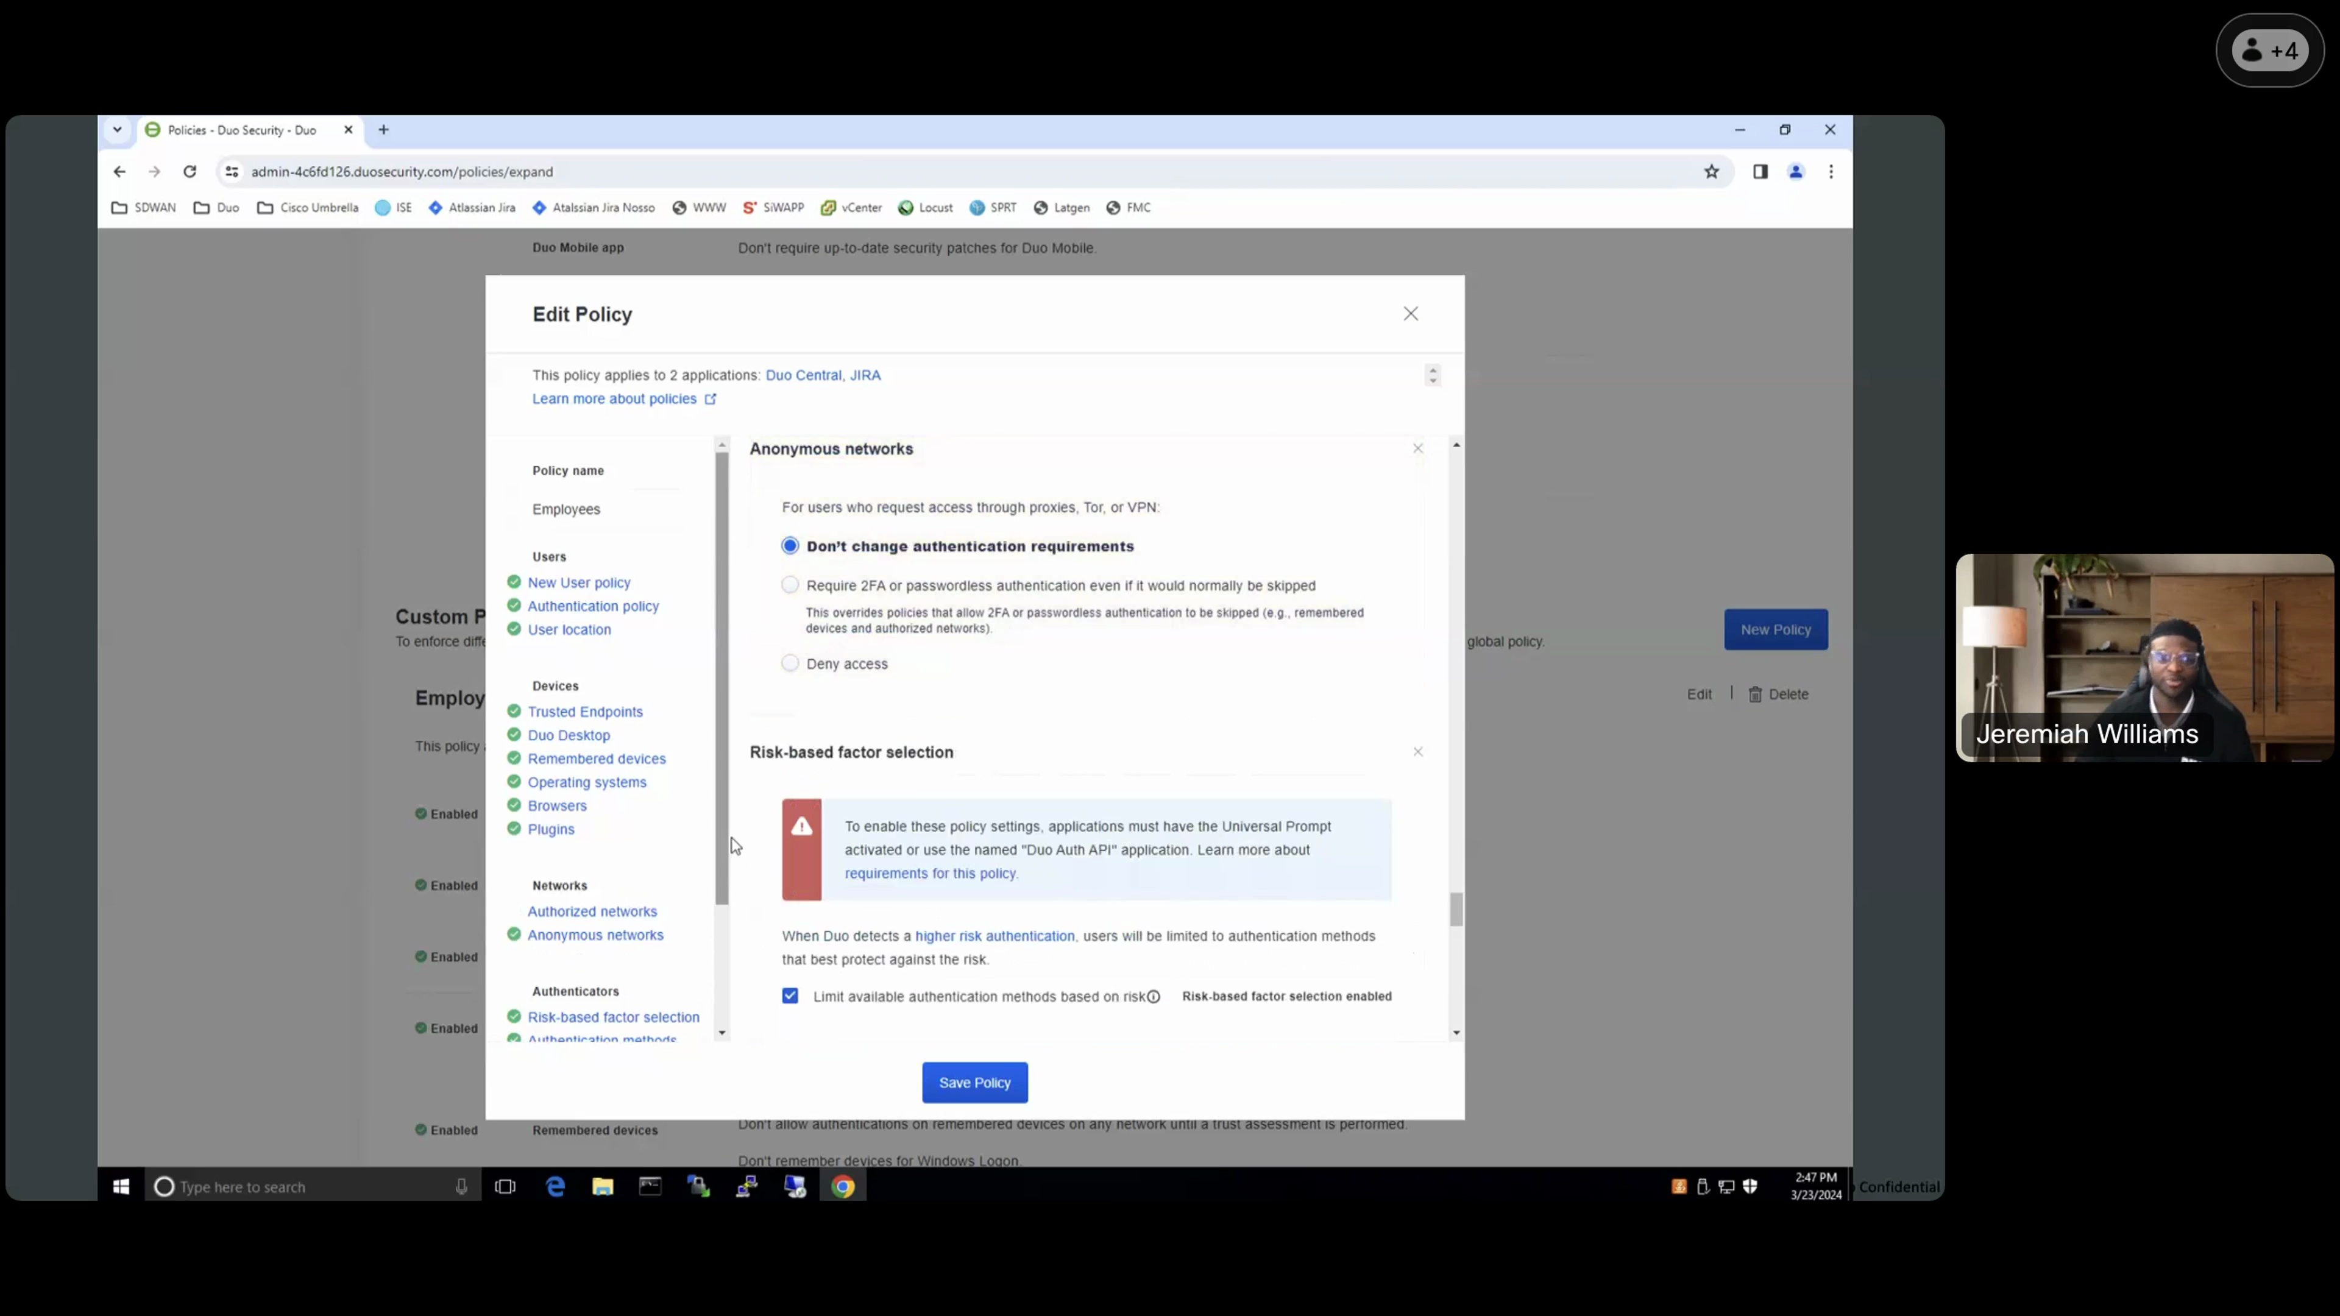Click the applications list stepper arrows

tap(1433, 375)
